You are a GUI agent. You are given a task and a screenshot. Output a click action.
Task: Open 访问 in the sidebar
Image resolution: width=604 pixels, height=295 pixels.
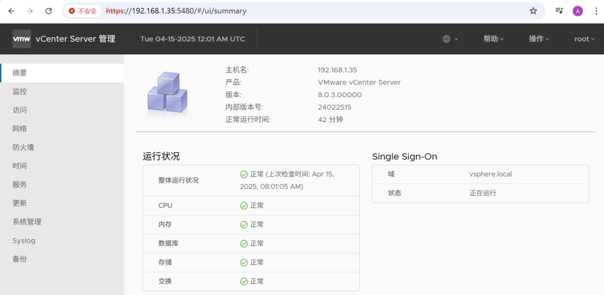coord(62,110)
